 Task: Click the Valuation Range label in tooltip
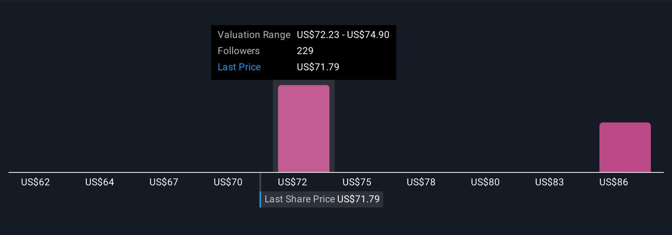point(254,35)
